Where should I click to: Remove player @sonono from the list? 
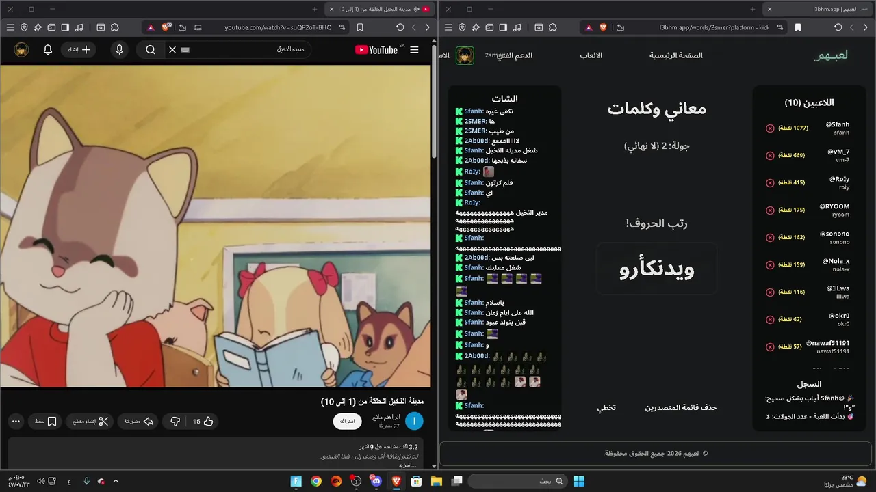coord(770,237)
